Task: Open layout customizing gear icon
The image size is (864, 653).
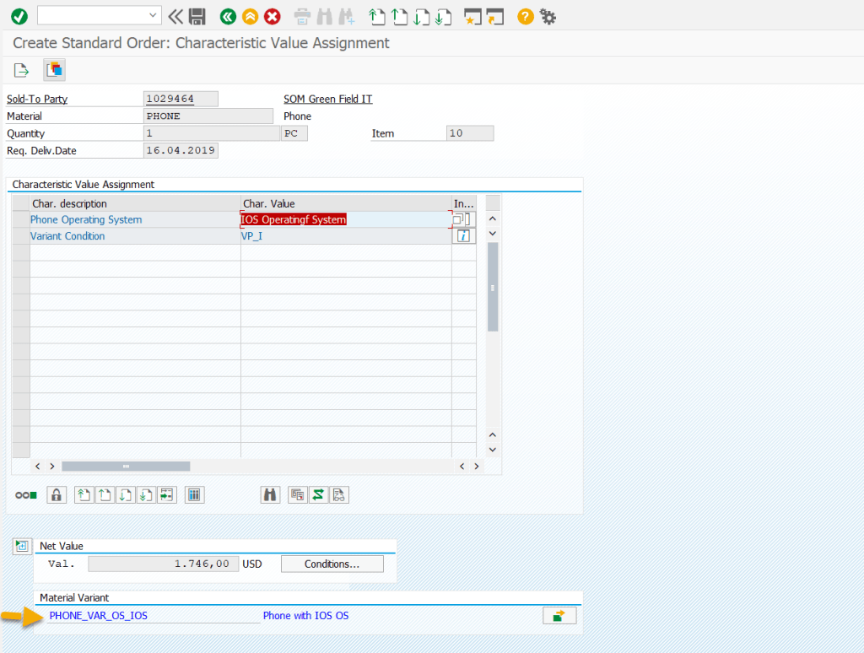Action: [x=548, y=17]
